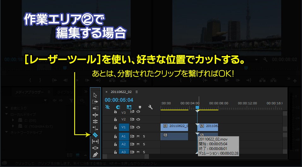
Task: Expand G: (TOSHIBA EXT) drive
Action: point(13,126)
